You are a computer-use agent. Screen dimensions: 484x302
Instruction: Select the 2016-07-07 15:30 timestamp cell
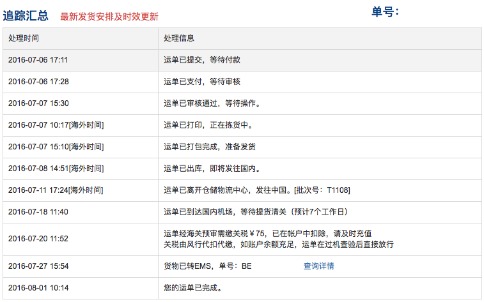point(38,103)
